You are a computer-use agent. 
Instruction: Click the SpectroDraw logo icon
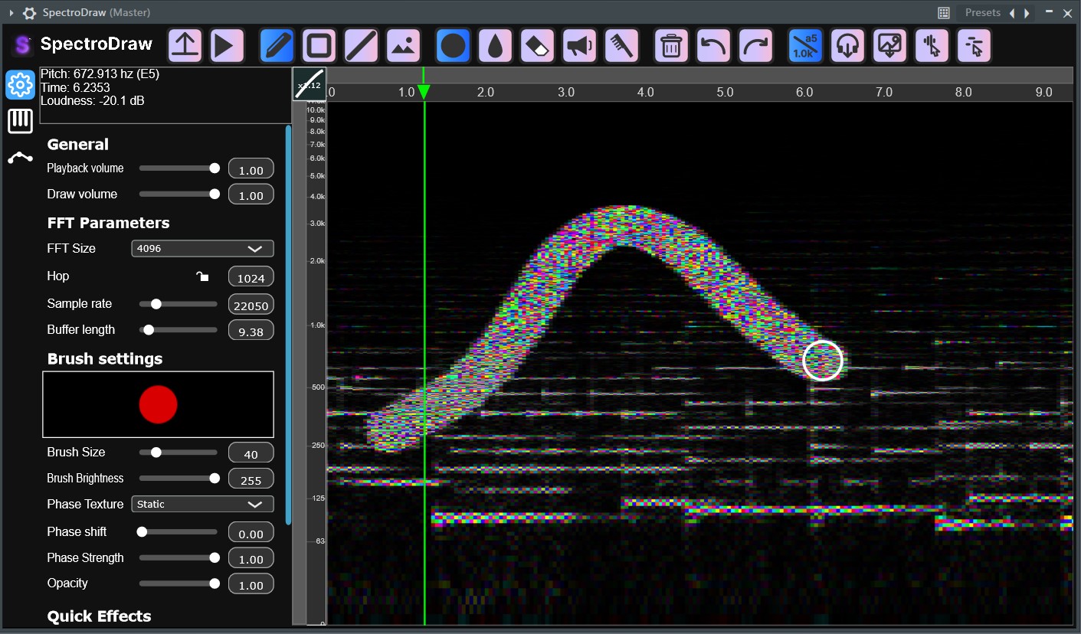23,45
